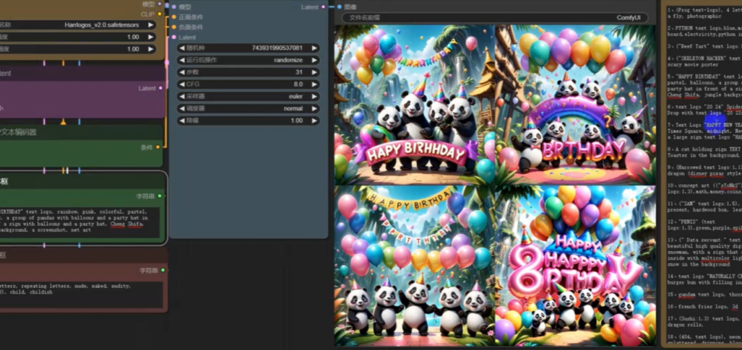742x350 pixels.
Task: Decrease the 随机种 seed with its left arrow
Action: click(x=181, y=48)
